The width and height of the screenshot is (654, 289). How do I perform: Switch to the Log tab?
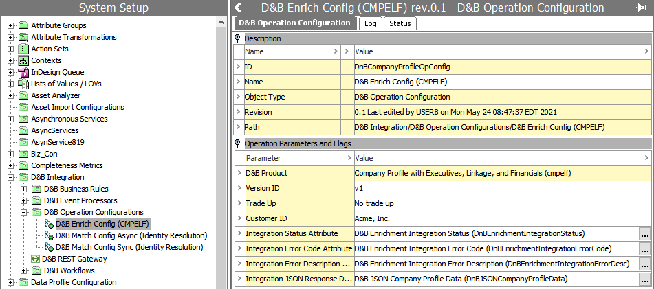point(370,23)
